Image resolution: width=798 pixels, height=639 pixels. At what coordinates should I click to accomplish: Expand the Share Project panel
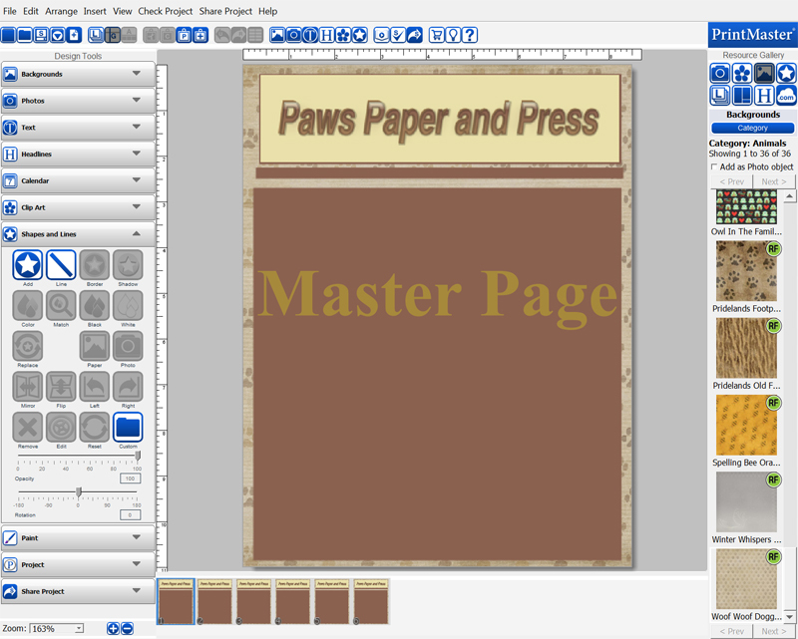click(x=79, y=591)
